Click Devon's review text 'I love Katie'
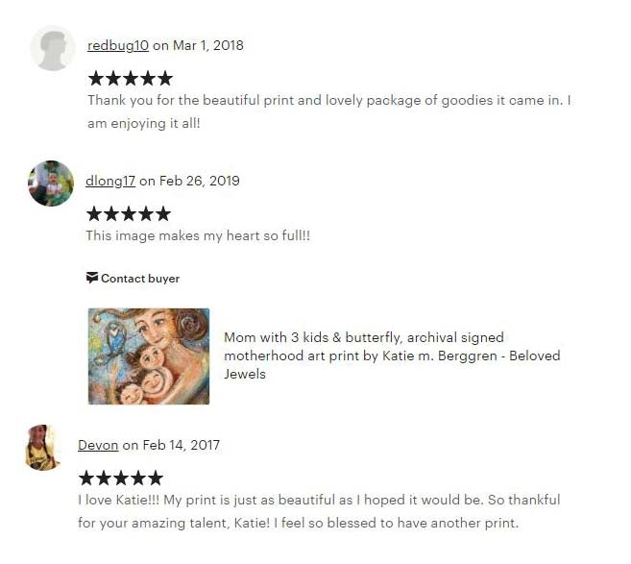Image resolution: width=631 pixels, height=564 pixels. pyautogui.click(x=319, y=511)
